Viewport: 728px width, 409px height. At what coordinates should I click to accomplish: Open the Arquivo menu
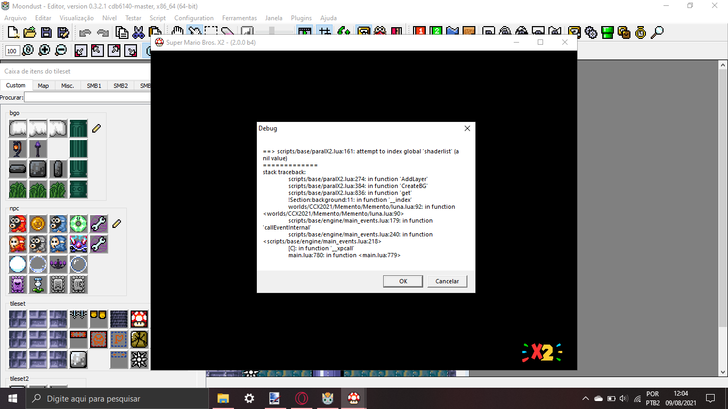(15, 18)
